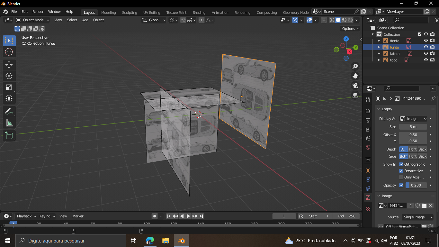Open the File menu
Screen dimensions: 439x247
14,12
